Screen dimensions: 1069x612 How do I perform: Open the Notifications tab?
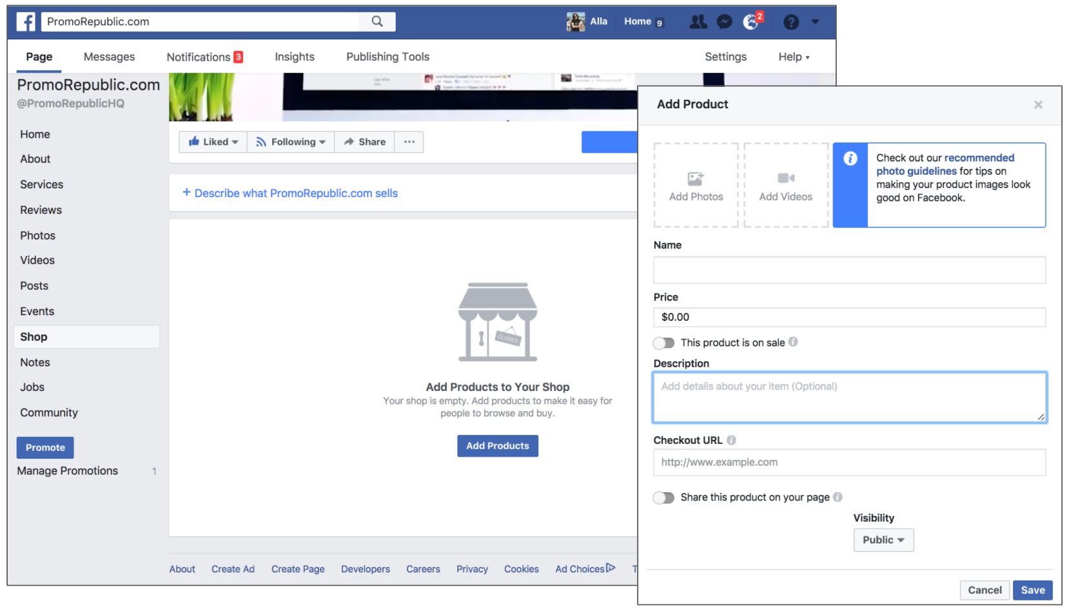coord(204,57)
